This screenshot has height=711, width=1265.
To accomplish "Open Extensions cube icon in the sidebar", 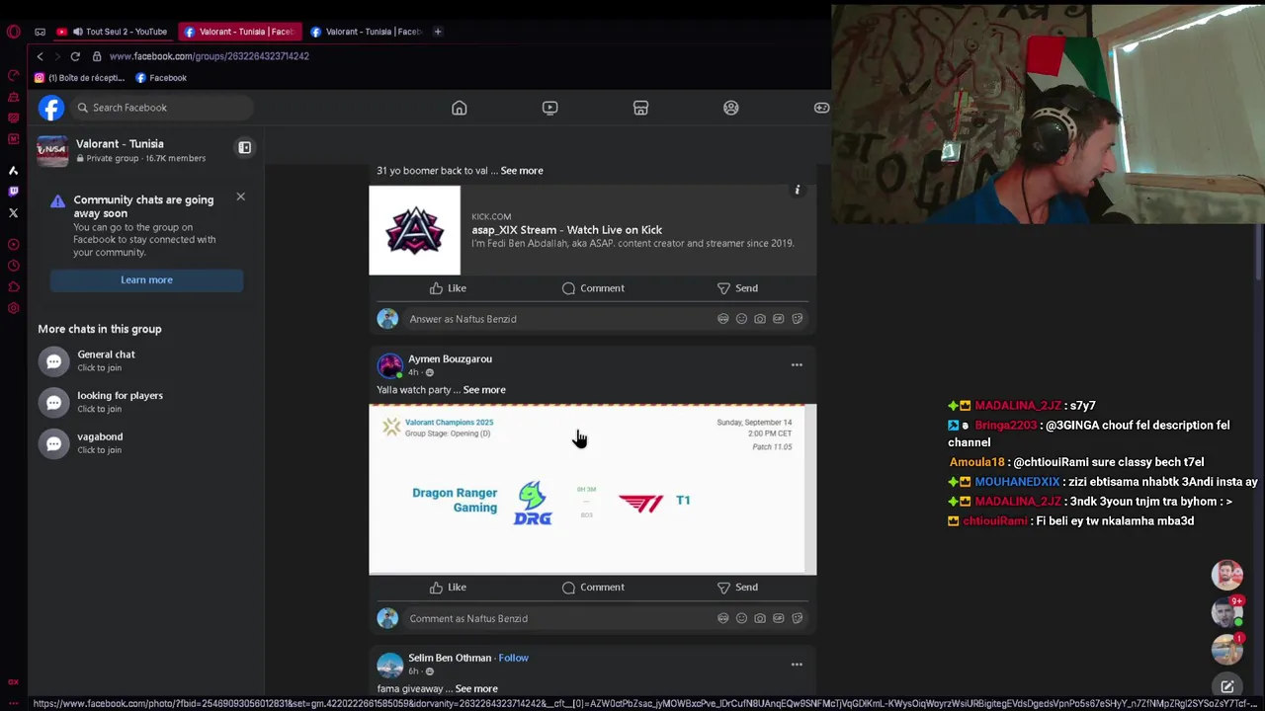I will (x=13, y=287).
